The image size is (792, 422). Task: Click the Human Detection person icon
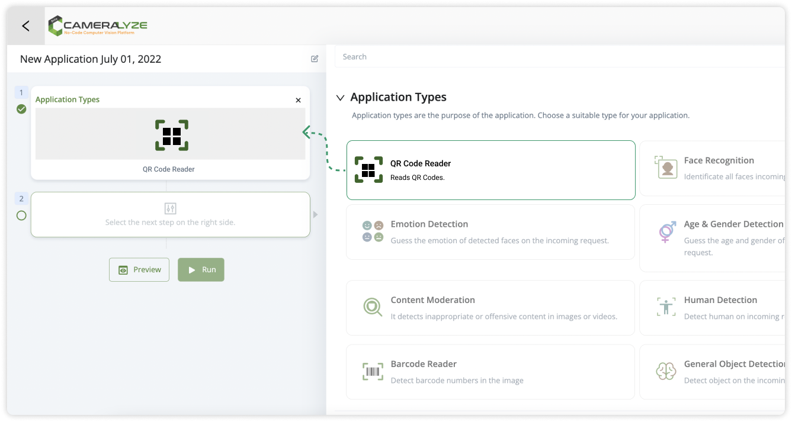point(666,307)
